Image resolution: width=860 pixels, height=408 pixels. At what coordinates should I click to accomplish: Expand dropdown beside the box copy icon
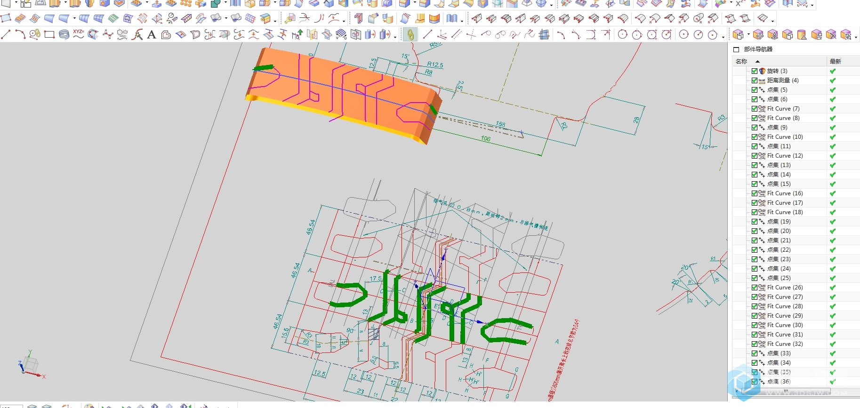point(748,35)
